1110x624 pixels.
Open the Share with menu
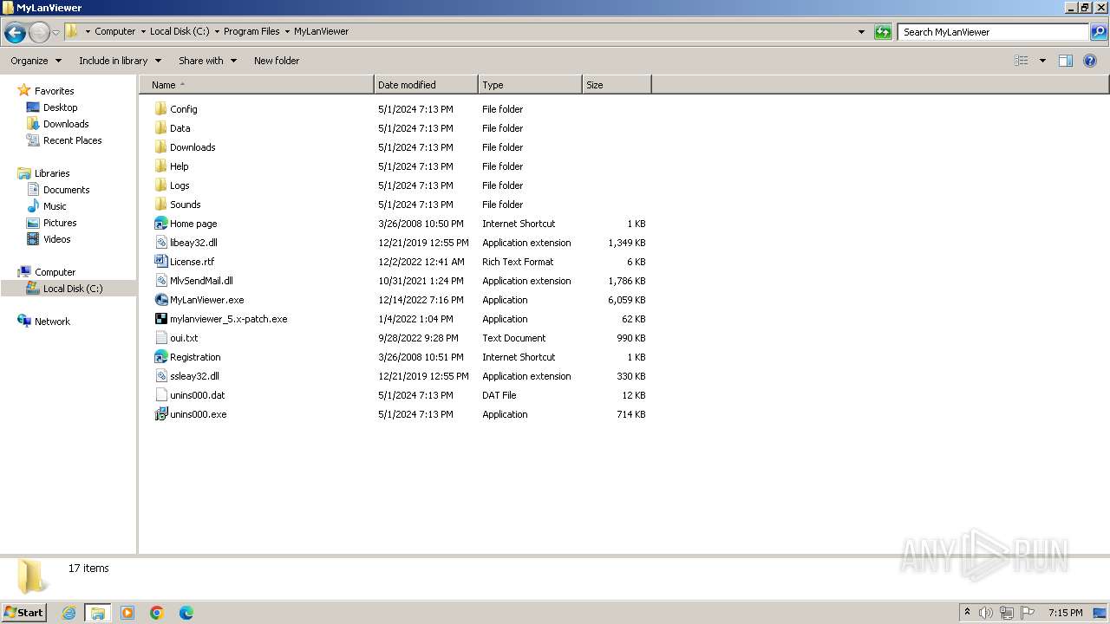[207, 61]
